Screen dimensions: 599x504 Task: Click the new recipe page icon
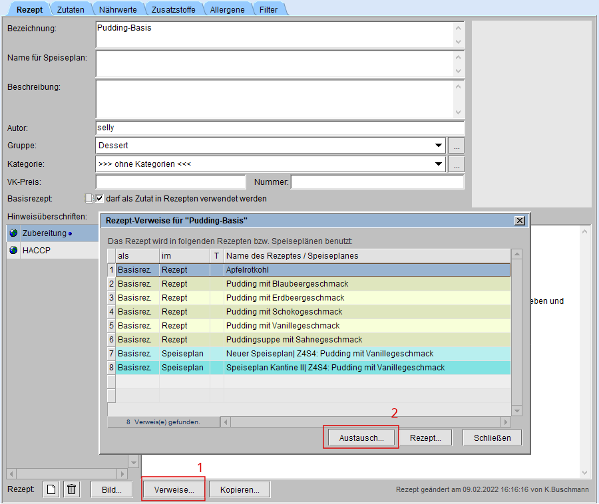tap(51, 489)
